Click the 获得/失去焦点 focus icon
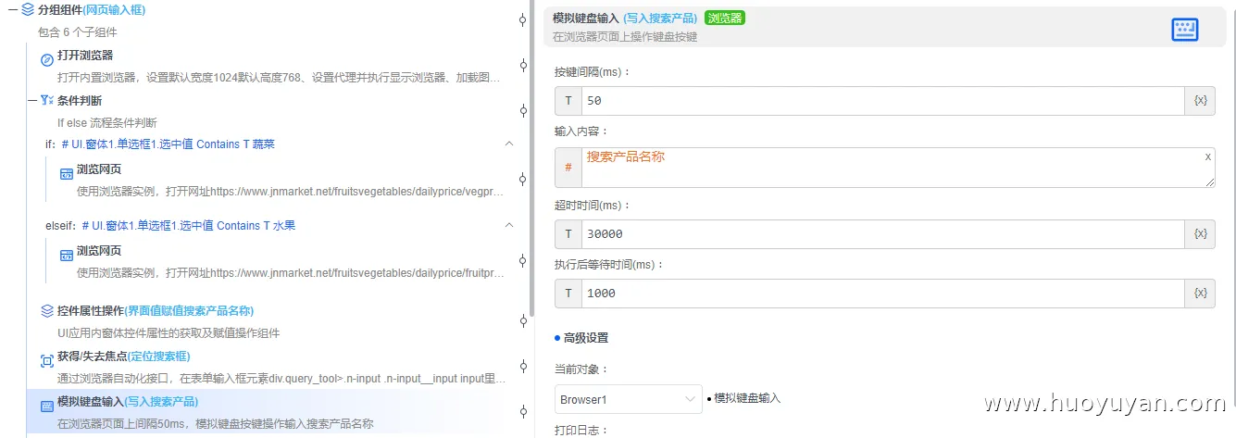The height and width of the screenshot is (438, 1236). [x=47, y=360]
